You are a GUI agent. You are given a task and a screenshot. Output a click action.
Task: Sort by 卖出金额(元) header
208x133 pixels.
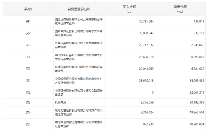pos(180,9)
